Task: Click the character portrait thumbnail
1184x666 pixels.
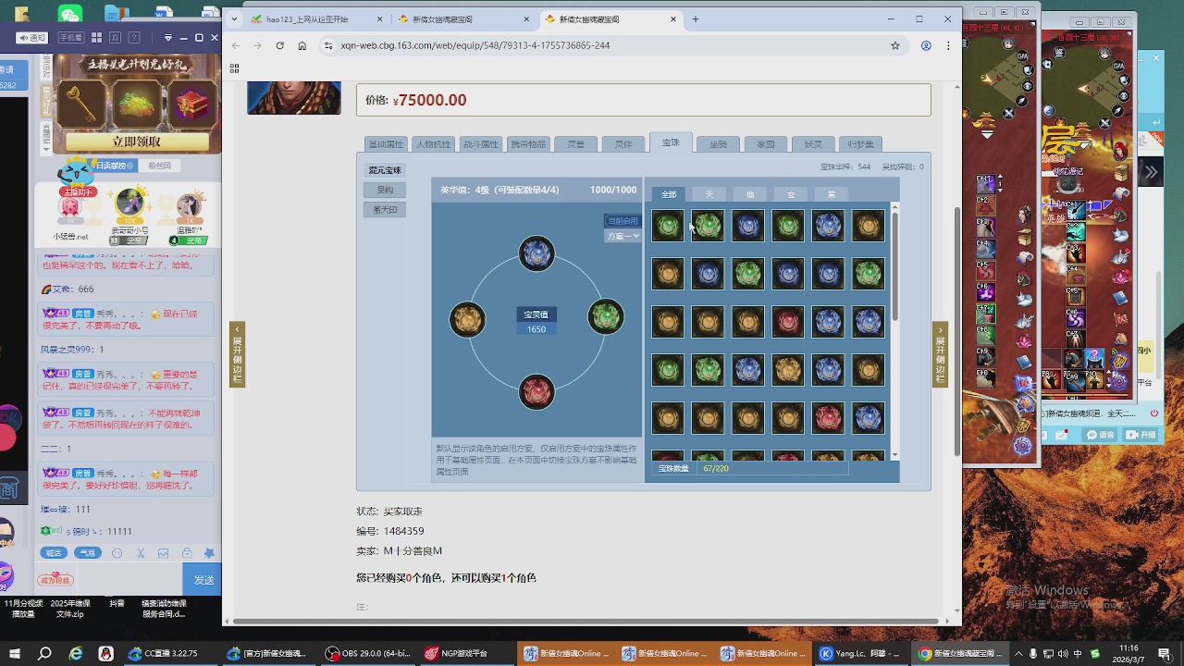Action: (294, 98)
